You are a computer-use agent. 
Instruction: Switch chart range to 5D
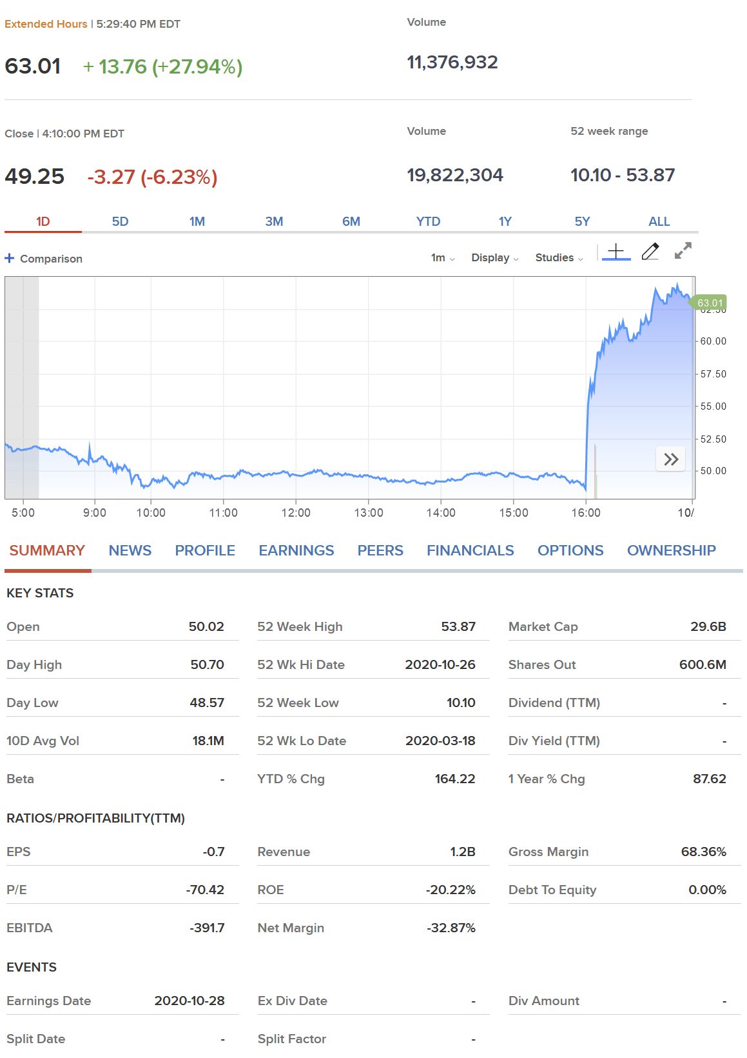tap(120, 222)
